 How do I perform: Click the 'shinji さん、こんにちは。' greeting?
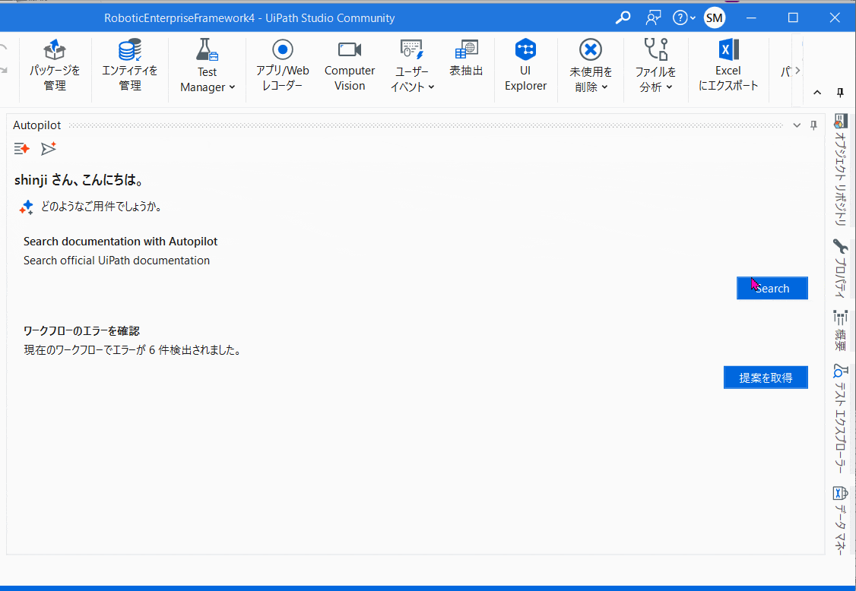78,180
